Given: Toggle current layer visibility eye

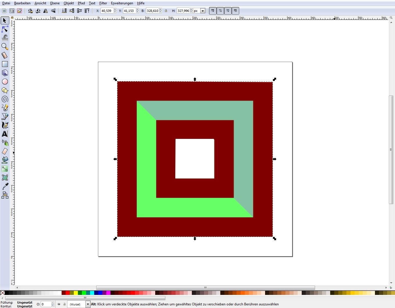Looking at the screenshot, I should point(59,304).
